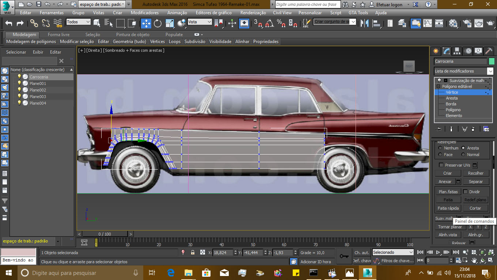
Task: Click the Cortar button
Action: (475, 208)
